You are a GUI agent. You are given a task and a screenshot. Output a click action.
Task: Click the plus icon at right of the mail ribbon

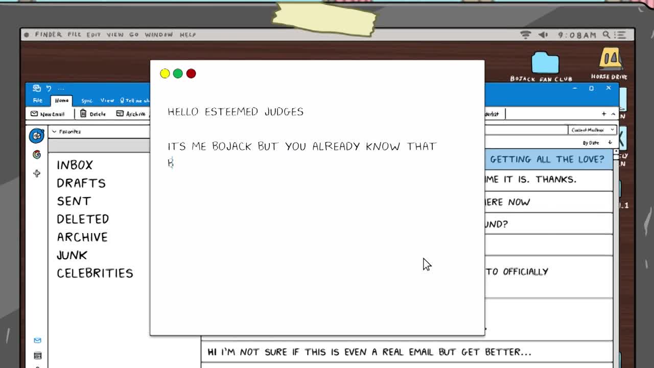click(x=604, y=114)
